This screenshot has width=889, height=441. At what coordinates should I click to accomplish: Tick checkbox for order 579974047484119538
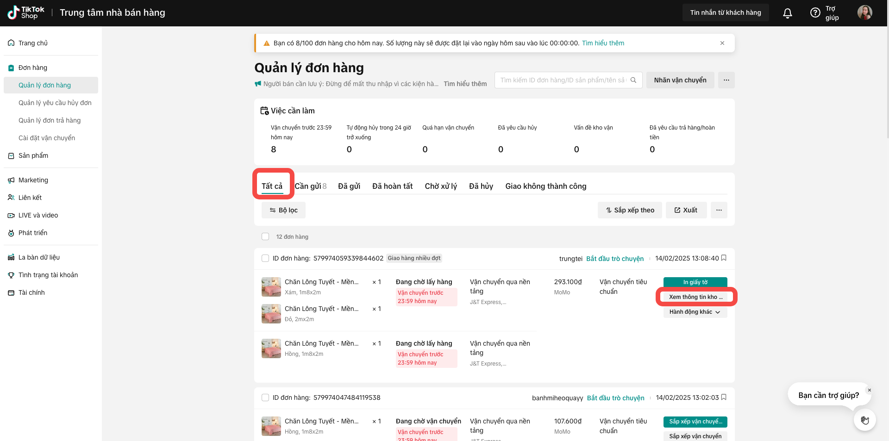click(265, 398)
